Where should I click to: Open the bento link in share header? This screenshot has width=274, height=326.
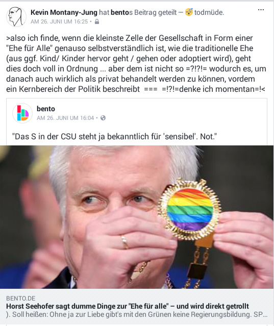tap(120, 12)
